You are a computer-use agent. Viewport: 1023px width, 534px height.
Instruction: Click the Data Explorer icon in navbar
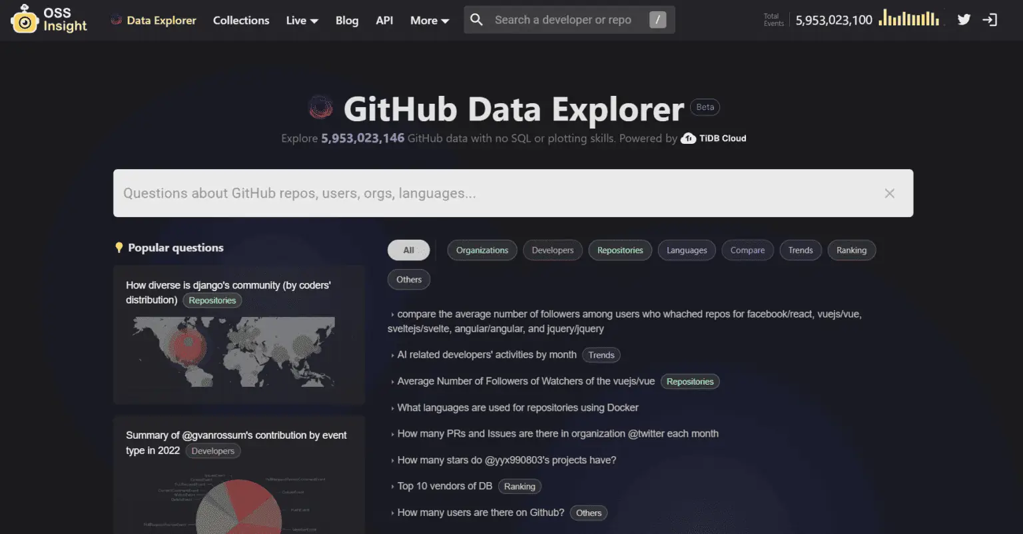coord(116,20)
